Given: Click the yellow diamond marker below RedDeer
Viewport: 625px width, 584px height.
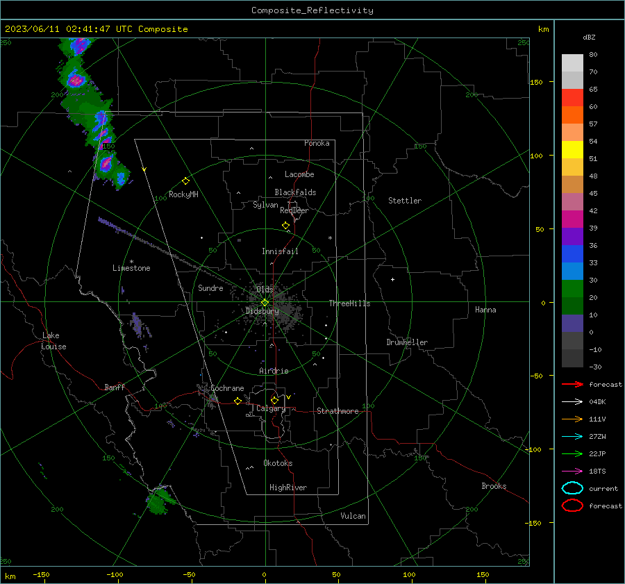Looking at the screenshot, I should coord(286,226).
